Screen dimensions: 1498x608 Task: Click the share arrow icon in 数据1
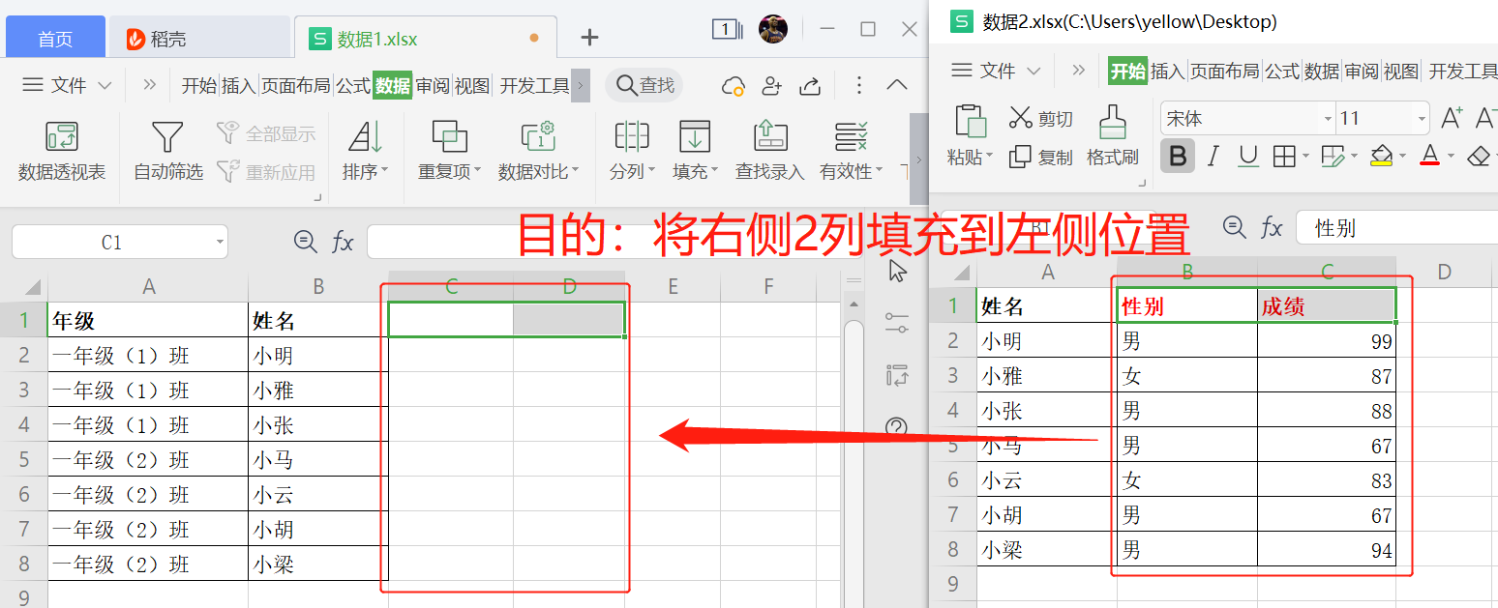pyautogui.click(x=810, y=86)
